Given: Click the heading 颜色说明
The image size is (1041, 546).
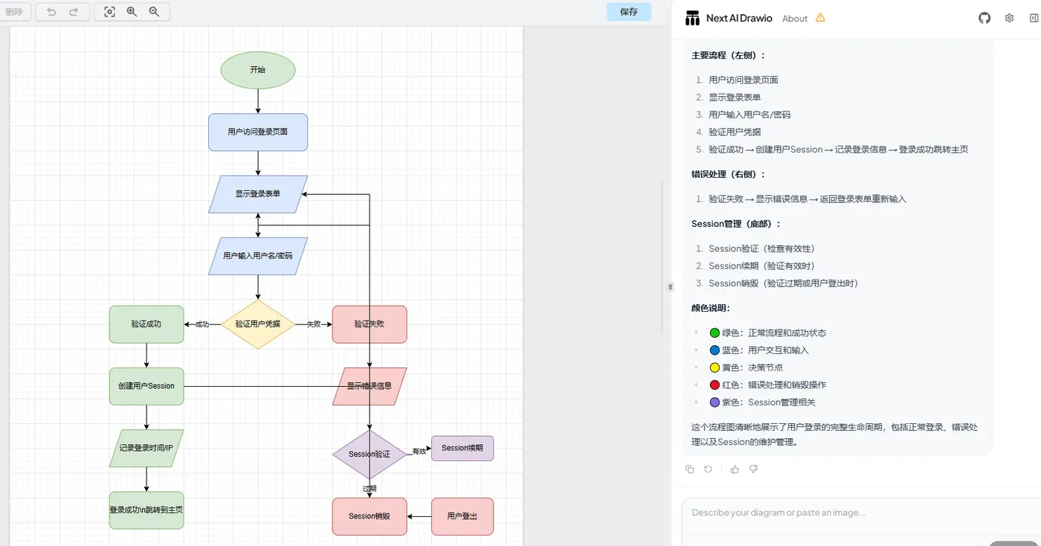Looking at the screenshot, I should (711, 308).
